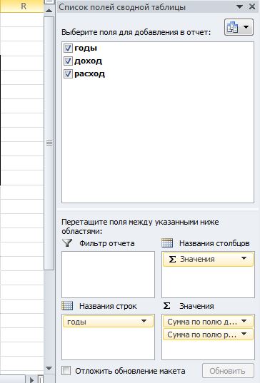
Task: Click the pane title Список полей сводной таблицы
Action: (x=122, y=7)
